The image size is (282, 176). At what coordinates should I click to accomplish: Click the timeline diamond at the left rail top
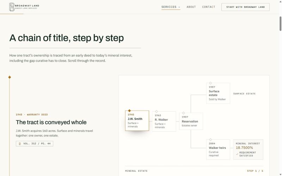point(10,77)
